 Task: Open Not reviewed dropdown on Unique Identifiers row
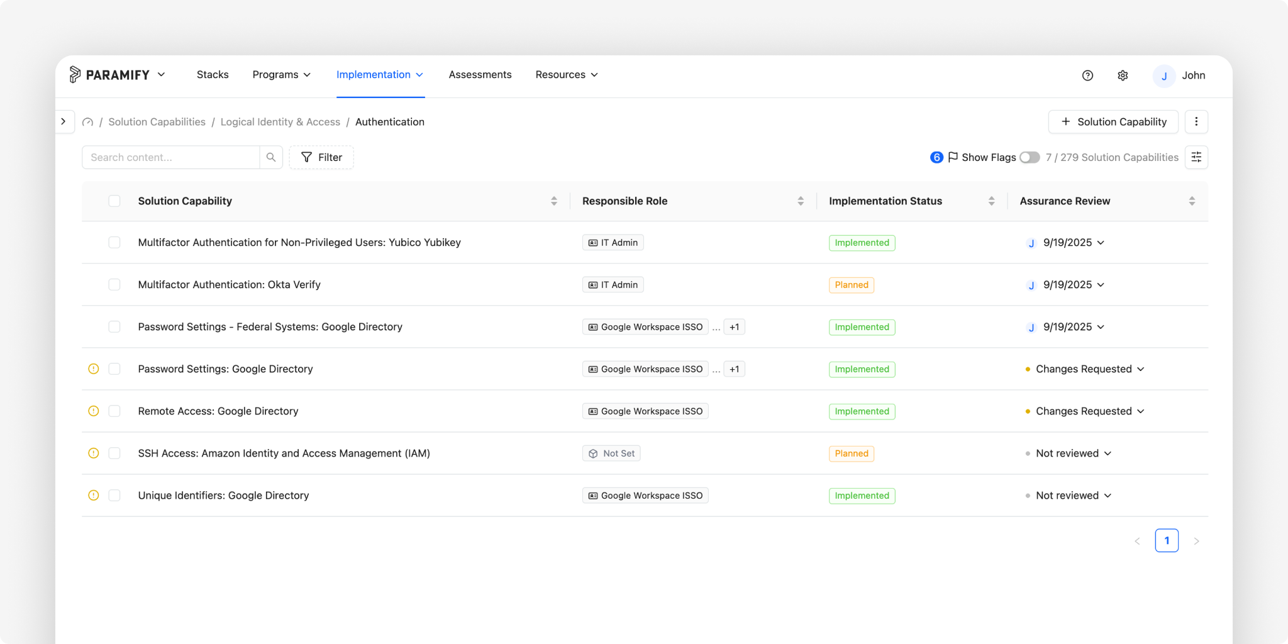(1069, 496)
